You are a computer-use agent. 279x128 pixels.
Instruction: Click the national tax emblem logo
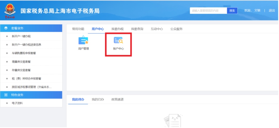point(10,11)
